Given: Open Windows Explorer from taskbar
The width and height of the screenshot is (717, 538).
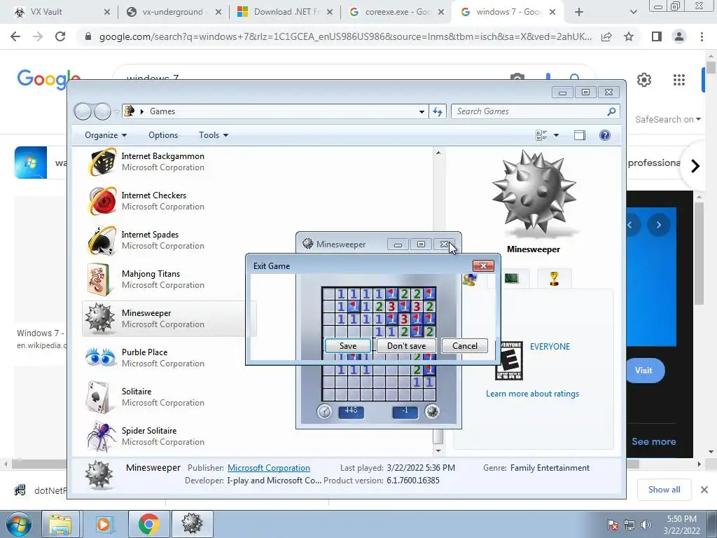Looking at the screenshot, I should [x=60, y=524].
